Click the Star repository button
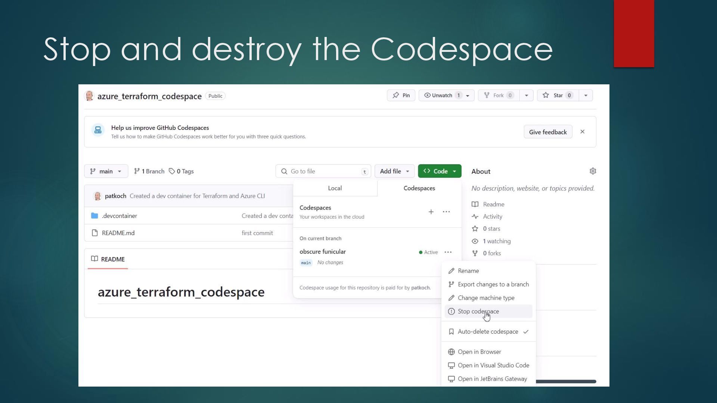This screenshot has height=403, width=717. click(x=558, y=96)
